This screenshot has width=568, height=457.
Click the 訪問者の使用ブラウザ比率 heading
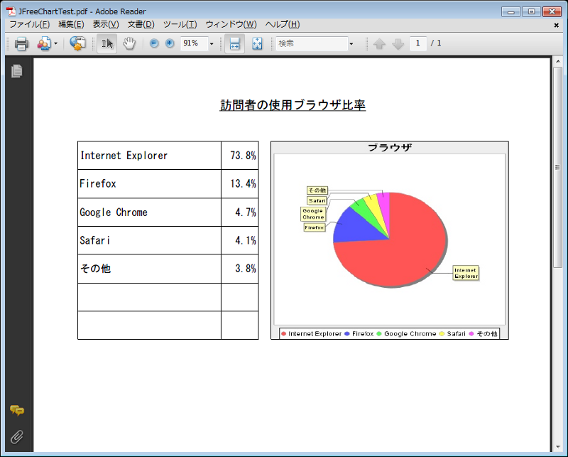pyautogui.click(x=293, y=105)
